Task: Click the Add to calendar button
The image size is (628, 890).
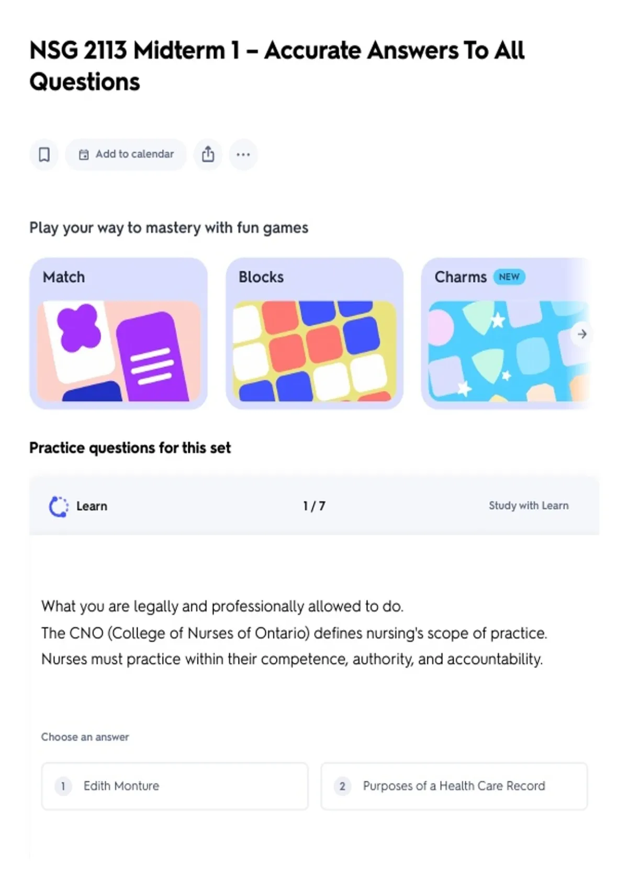Action: point(126,154)
